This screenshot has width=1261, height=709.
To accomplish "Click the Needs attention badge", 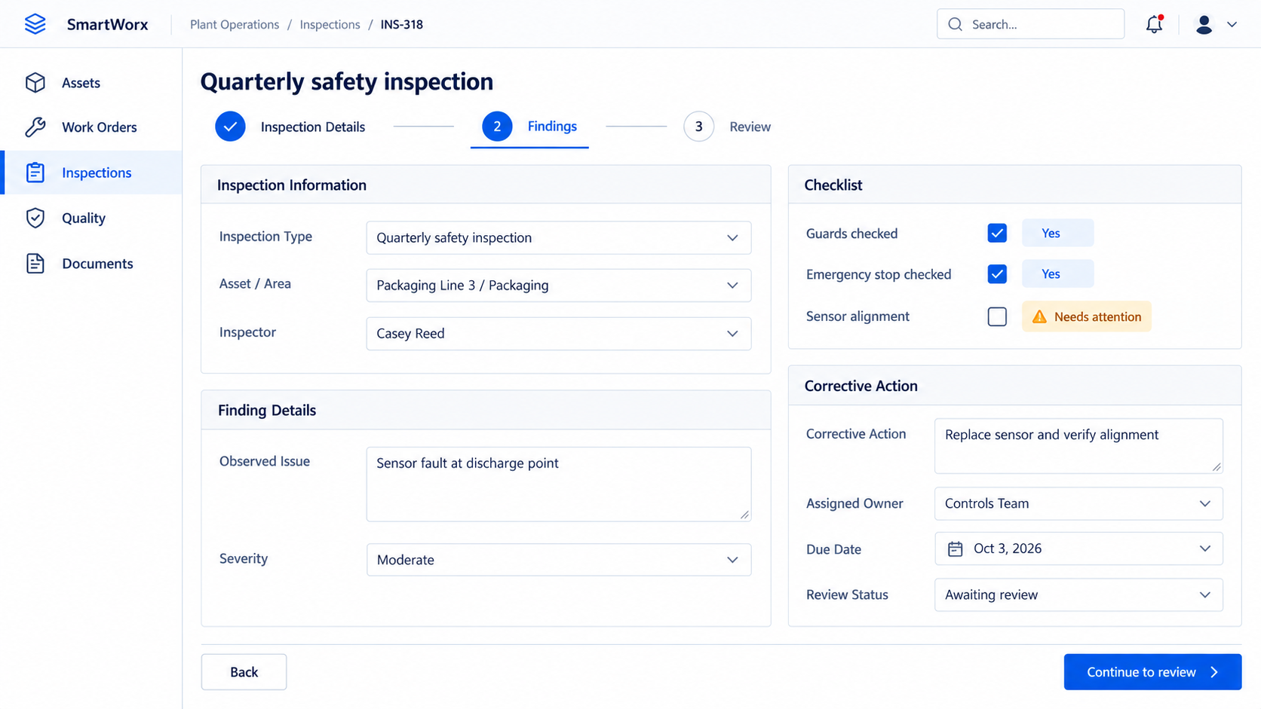I will coord(1086,316).
